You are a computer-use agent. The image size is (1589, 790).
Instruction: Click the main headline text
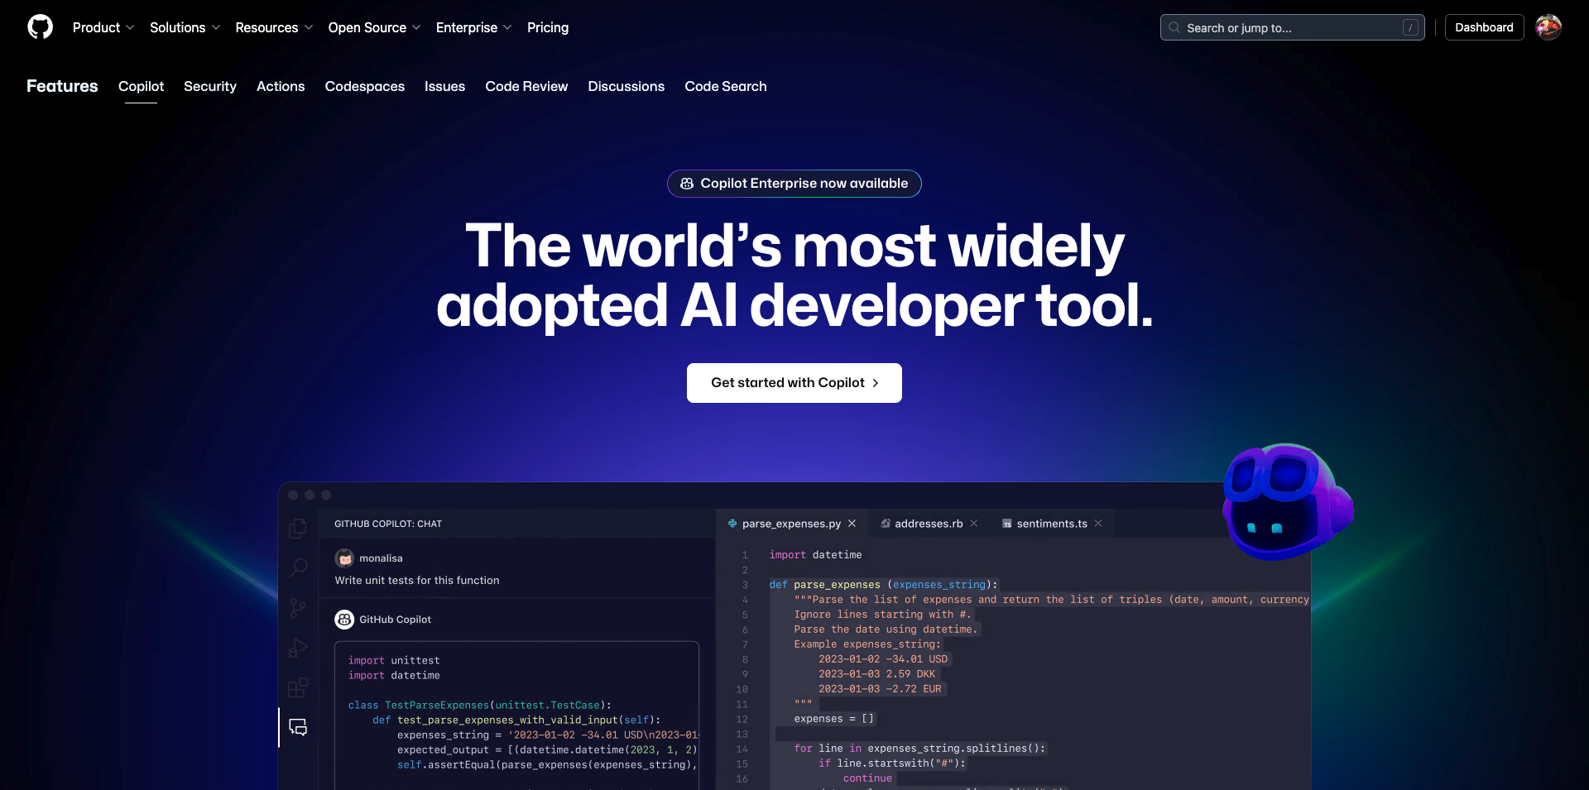point(794,275)
